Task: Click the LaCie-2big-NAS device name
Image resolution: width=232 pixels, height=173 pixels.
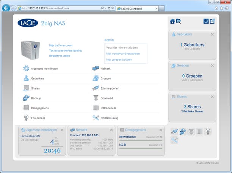Action: 30,136
